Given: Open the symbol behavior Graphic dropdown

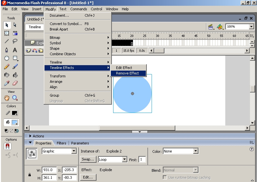Looking at the screenshot, I should point(74,151).
